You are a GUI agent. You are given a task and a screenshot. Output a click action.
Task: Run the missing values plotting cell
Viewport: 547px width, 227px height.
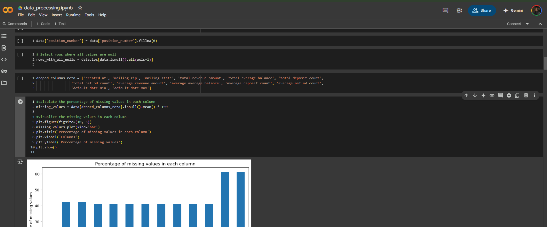coord(20,102)
